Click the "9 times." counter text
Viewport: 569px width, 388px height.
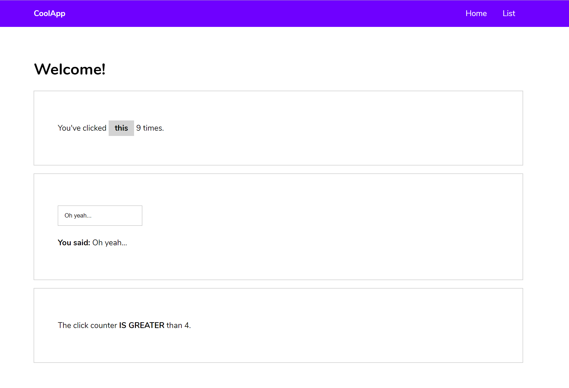coord(150,128)
